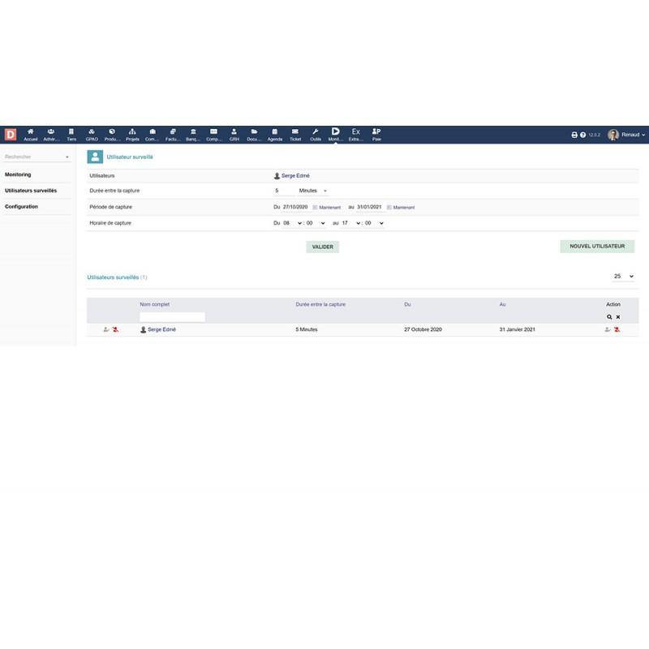649x649 pixels.
Task: Click the VALIDER button
Action: (322, 247)
